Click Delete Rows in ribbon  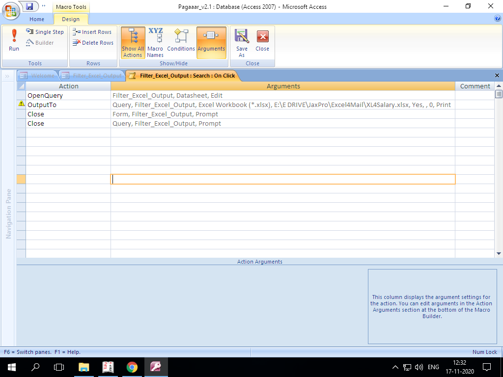pos(93,43)
